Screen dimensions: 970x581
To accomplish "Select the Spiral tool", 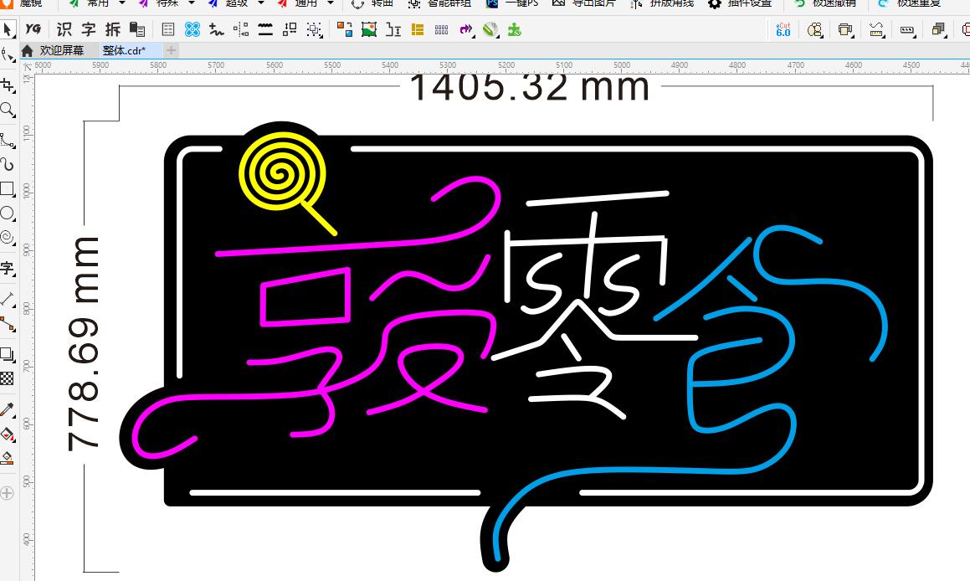I will [8, 238].
